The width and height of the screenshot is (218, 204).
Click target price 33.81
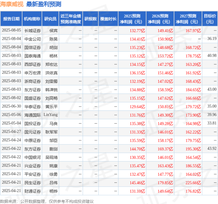point(212,123)
